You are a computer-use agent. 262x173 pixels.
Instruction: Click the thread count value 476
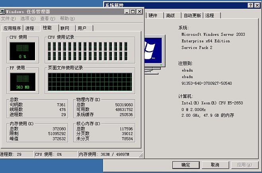[63, 110]
